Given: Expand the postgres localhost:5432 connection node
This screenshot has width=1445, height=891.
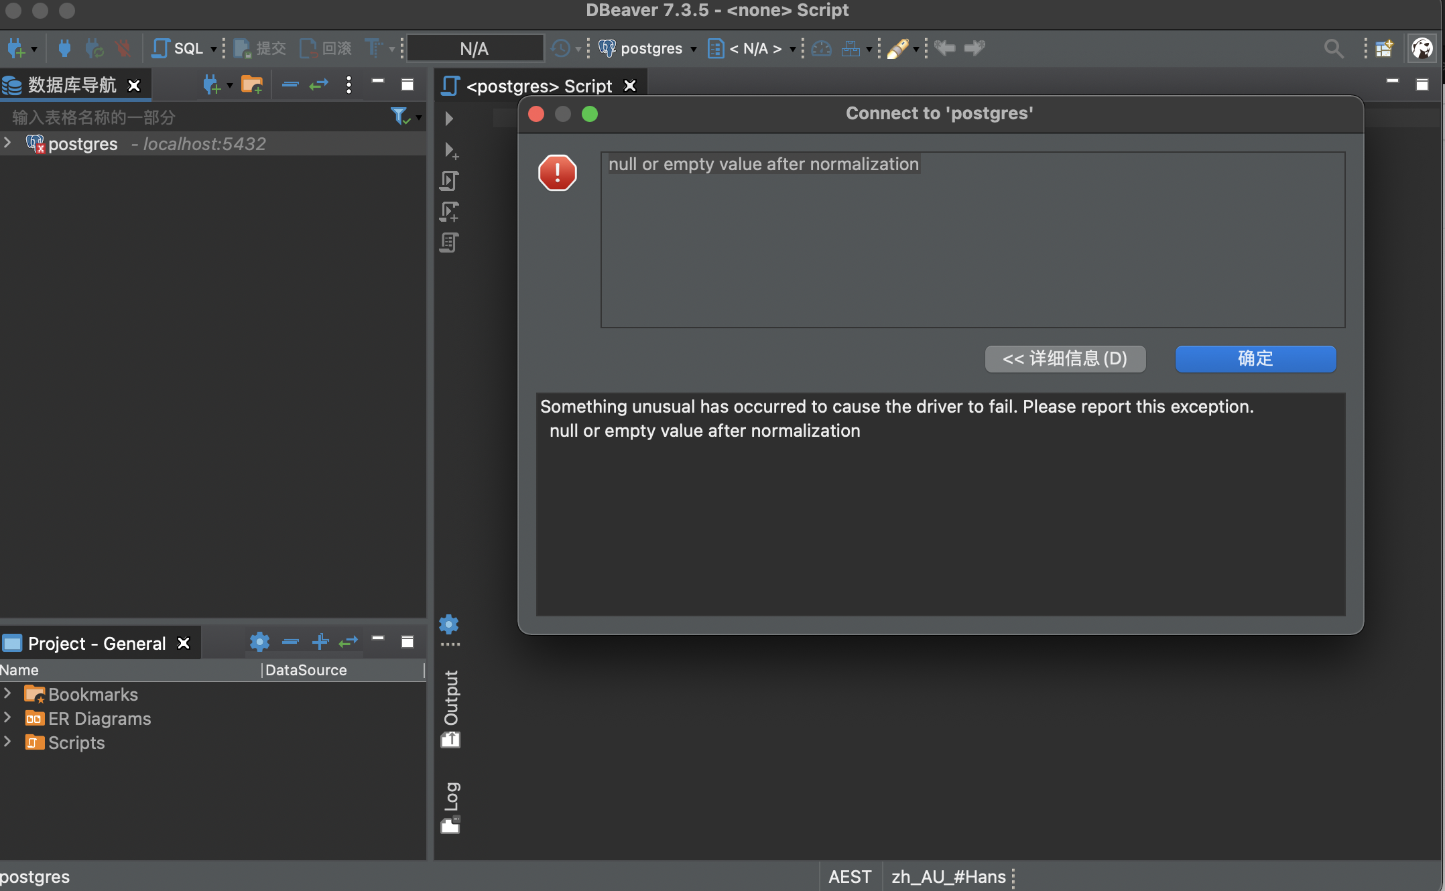Looking at the screenshot, I should coord(8,143).
